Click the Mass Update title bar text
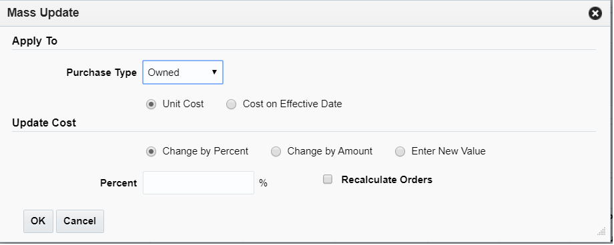 coord(43,13)
